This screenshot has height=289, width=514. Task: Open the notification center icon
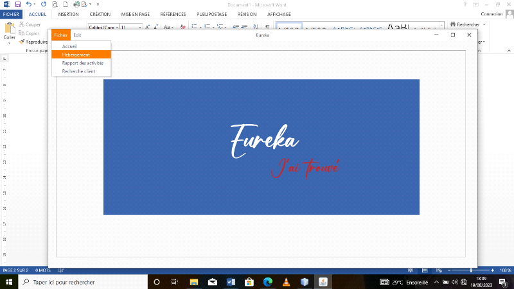(503, 282)
